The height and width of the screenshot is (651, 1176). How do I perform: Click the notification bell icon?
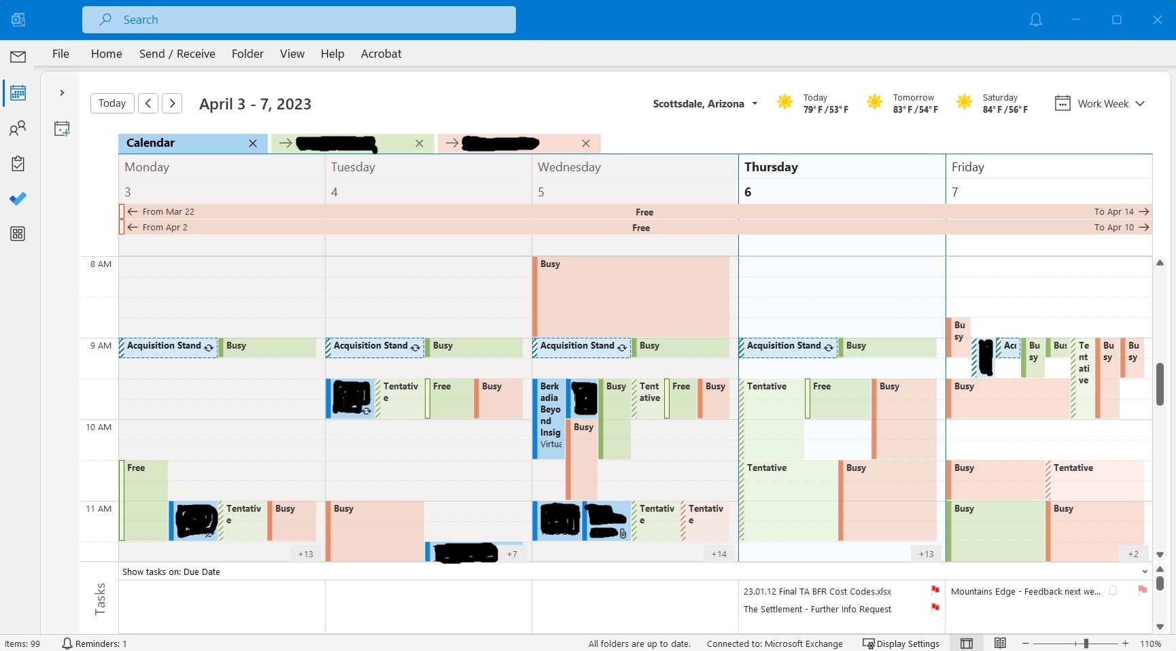pos(1035,20)
